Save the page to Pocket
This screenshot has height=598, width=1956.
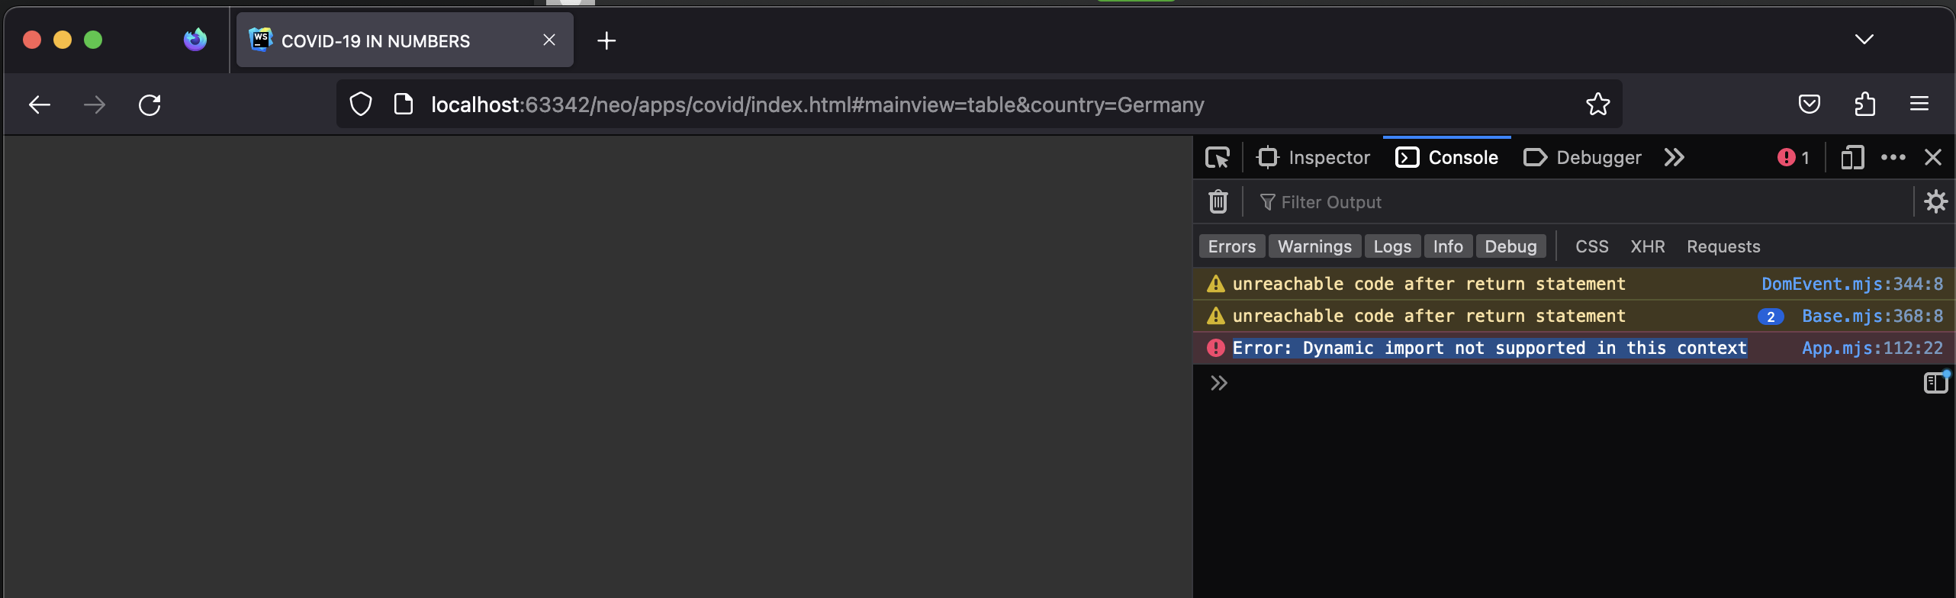click(x=1810, y=104)
